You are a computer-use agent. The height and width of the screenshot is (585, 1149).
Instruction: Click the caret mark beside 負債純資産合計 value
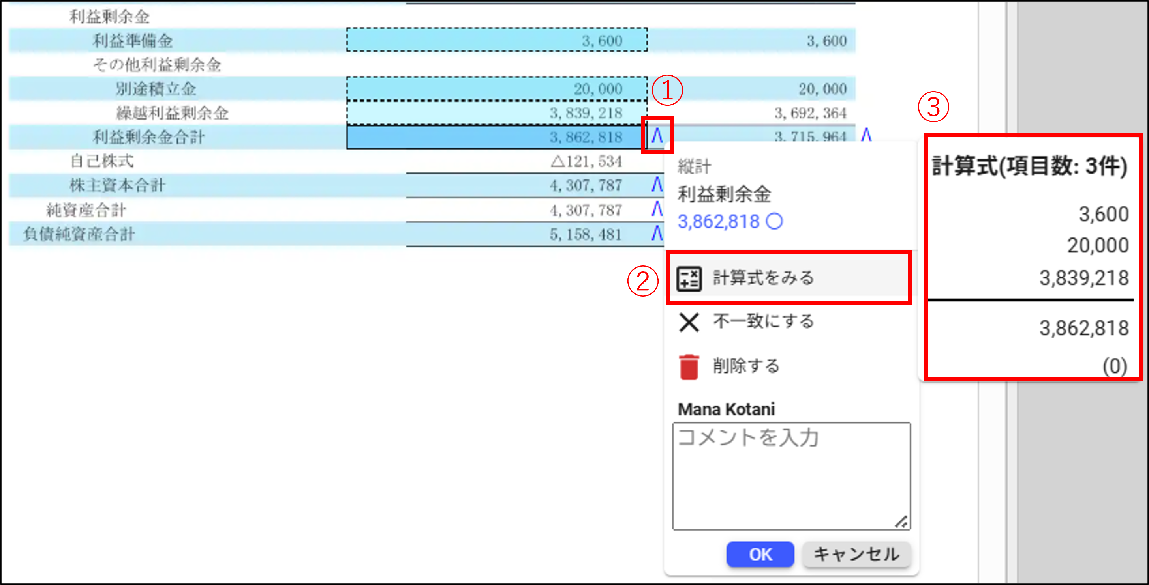657,233
